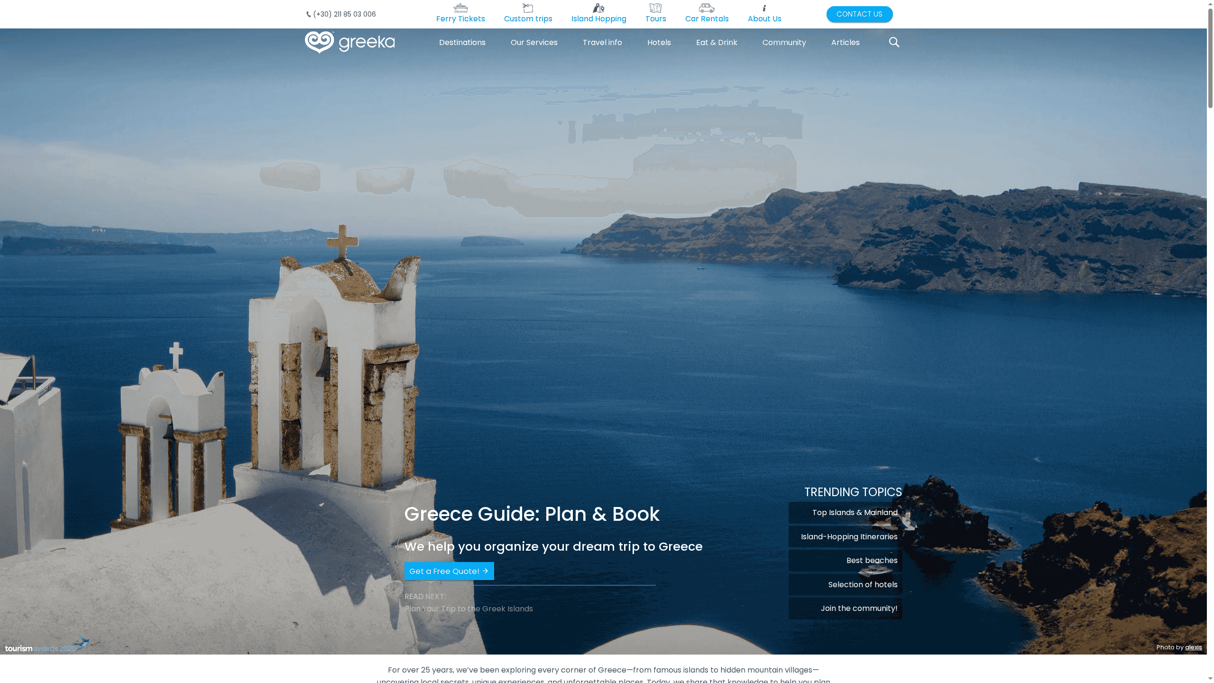Click the Island Hopping icon

click(x=598, y=8)
